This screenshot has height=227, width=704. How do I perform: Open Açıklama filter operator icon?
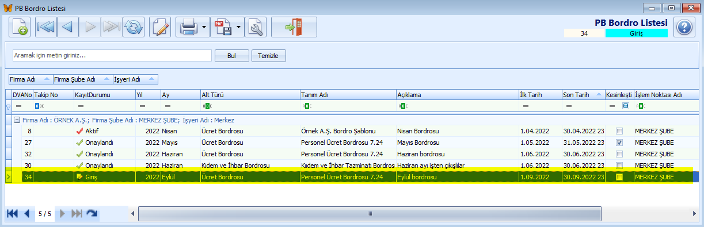[x=402, y=106]
